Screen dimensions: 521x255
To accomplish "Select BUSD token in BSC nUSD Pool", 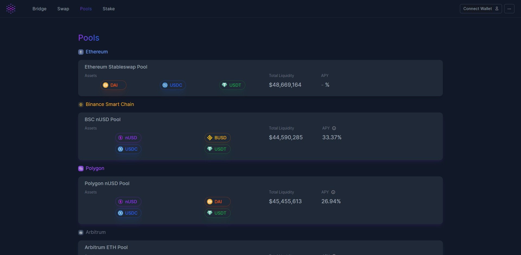I will pos(217,138).
